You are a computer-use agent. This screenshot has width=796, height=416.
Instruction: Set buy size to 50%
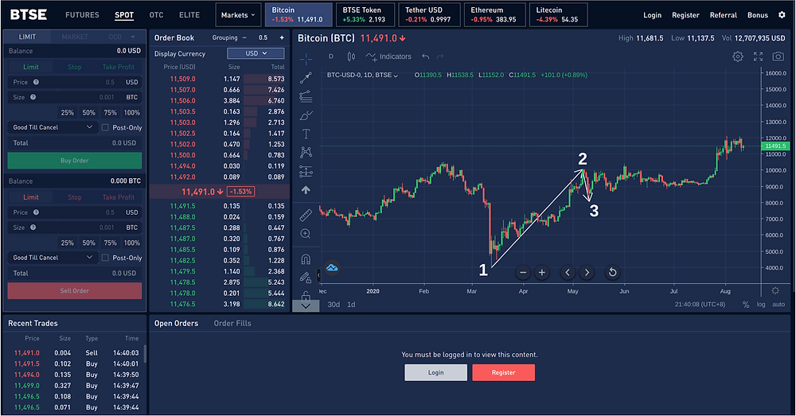tap(89, 113)
